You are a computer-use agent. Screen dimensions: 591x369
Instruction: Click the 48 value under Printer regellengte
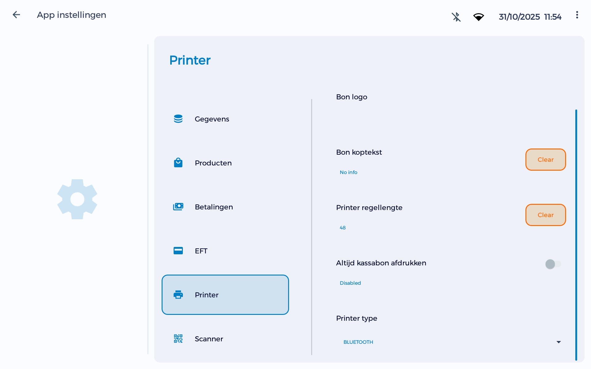pos(342,228)
